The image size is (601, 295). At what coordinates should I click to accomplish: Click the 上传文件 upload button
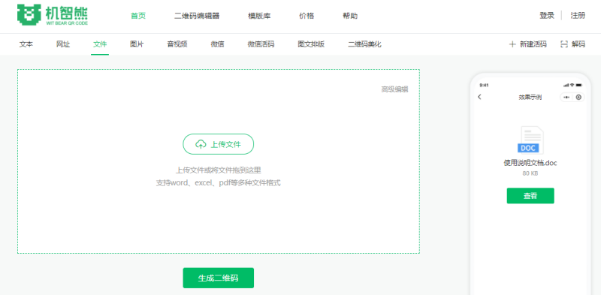coord(218,144)
